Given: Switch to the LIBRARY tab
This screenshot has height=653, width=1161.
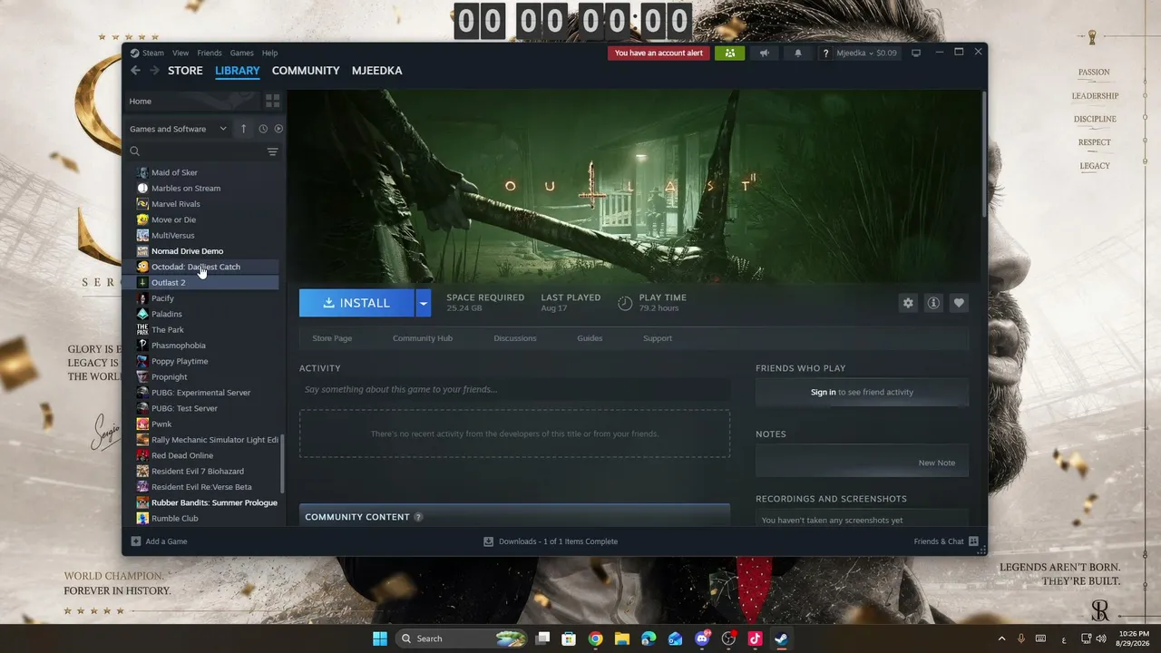Looking at the screenshot, I should pos(238,71).
